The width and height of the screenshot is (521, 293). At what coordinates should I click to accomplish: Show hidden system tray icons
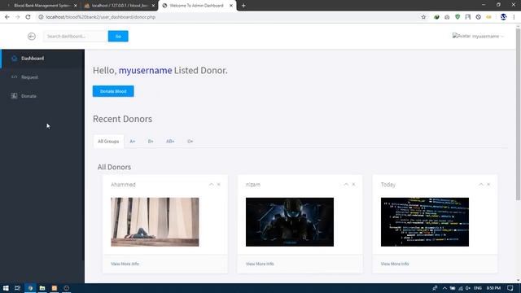click(444, 288)
